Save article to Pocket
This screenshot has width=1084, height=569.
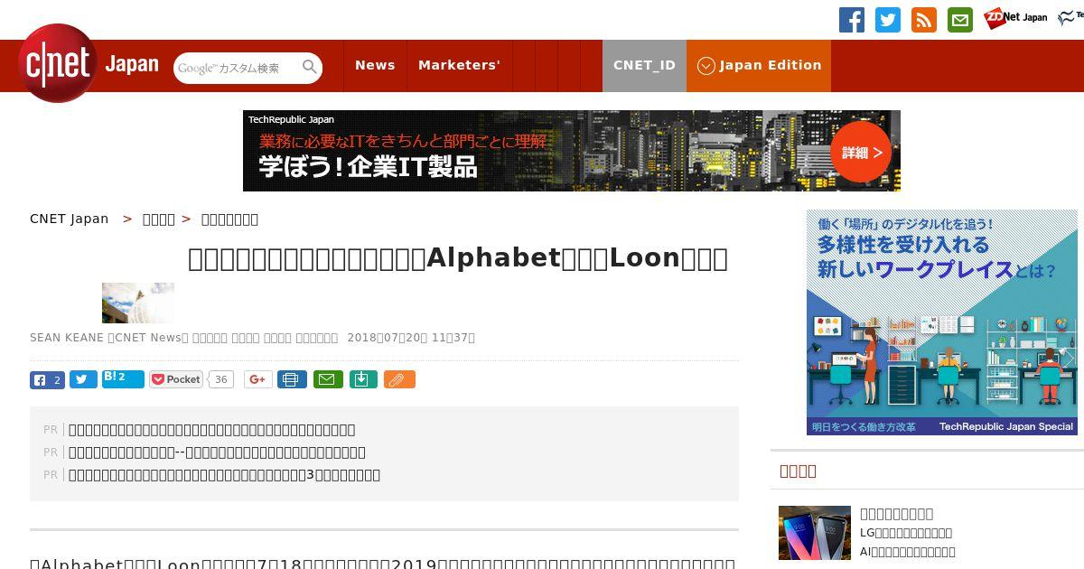click(x=176, y=379)
